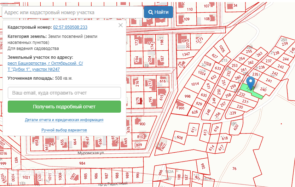Click parcel 76 on the map
Screen dimensions: 295x187
[x=234, y=169]
